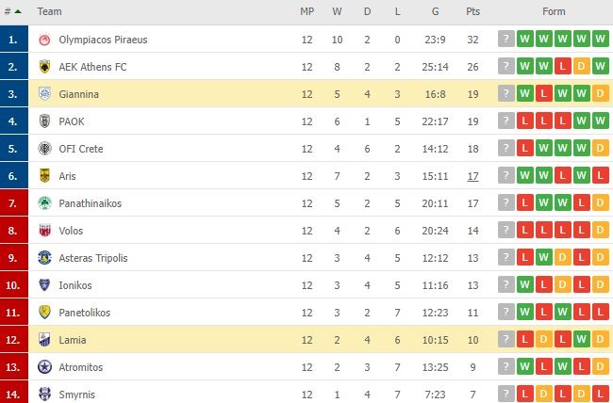Image resolution: width=613 pixels, height=403 pixels.
Task: Click the Aris team crest icon
Action: 44,176
